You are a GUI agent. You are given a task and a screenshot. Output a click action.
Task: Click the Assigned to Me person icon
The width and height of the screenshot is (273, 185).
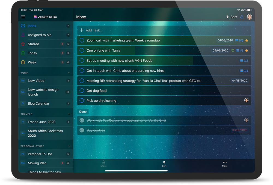pos(23,35)
